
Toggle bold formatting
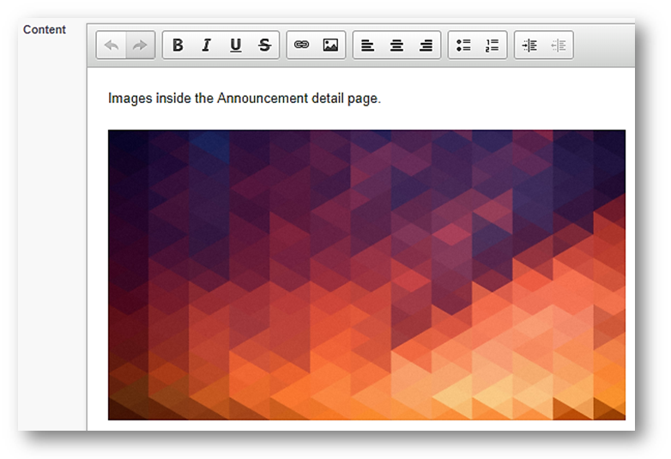pos(178,45)
